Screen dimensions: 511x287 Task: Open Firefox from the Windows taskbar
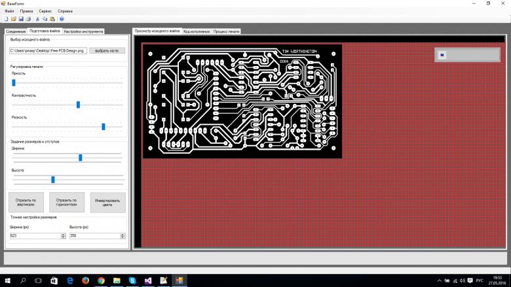point(85,280)
